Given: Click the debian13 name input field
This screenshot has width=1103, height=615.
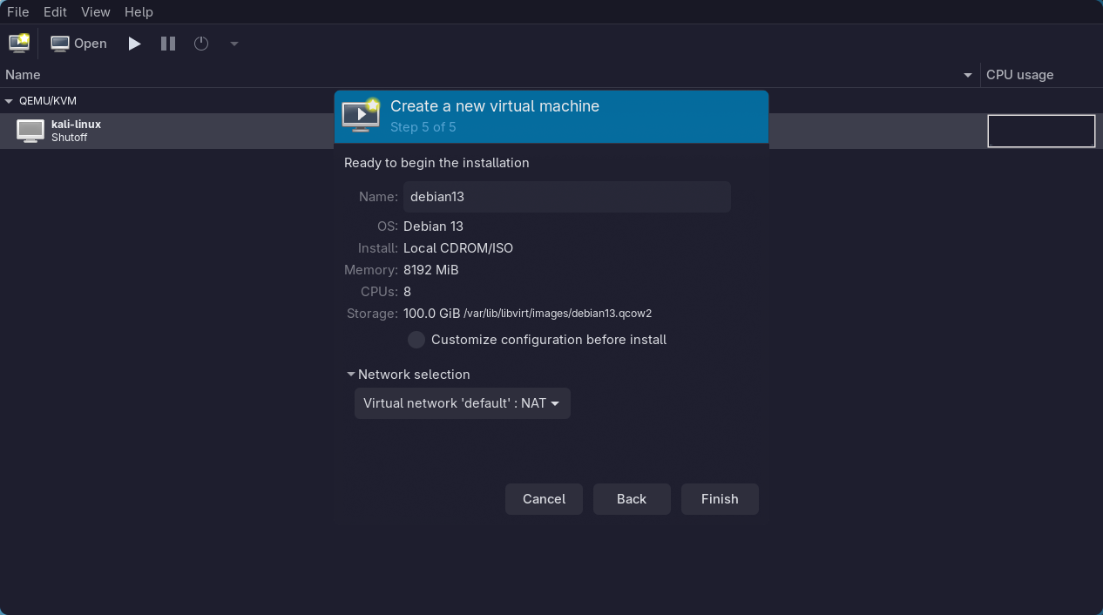Looking at the screenshot, I should pos(566,197).
